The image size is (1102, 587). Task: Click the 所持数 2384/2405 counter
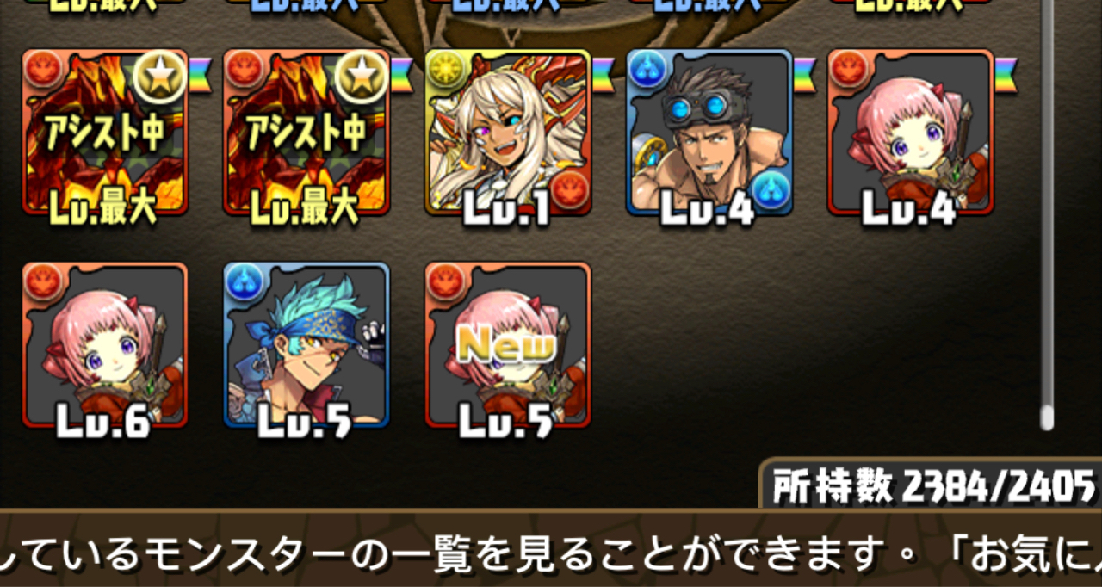click(933, 487)
